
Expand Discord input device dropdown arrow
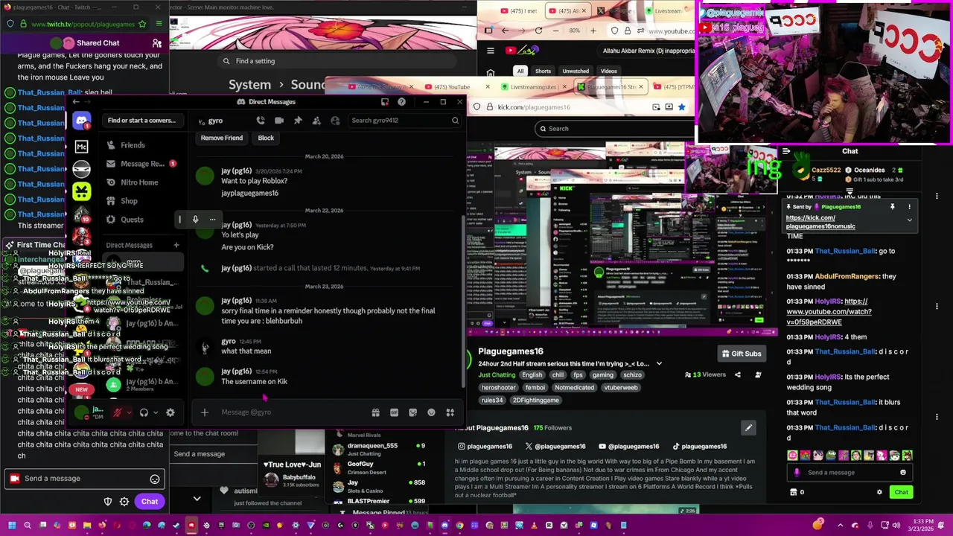click(129, 412)
